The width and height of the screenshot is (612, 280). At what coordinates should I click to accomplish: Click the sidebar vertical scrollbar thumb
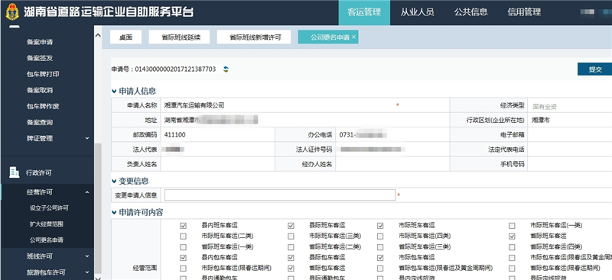pos(98,208)
